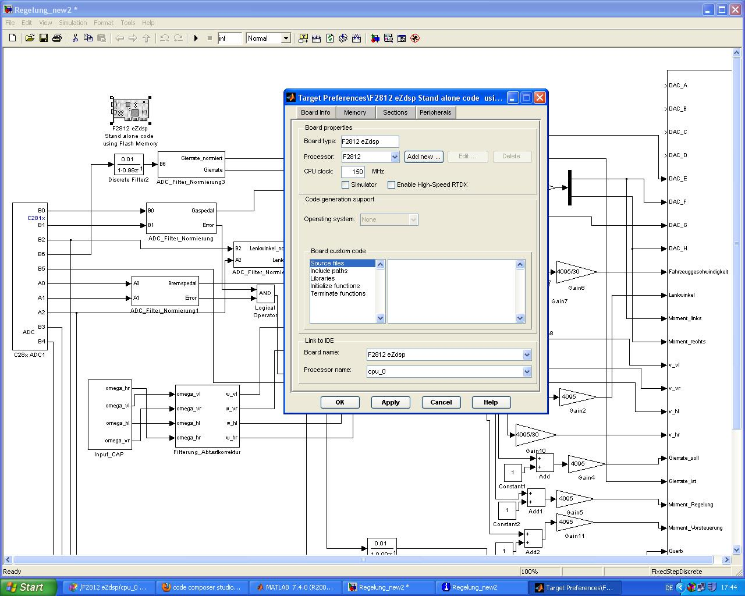745x596 pixels.
Task: Click the F2812 eZdsp board block icon
Action: pos(130,110)
